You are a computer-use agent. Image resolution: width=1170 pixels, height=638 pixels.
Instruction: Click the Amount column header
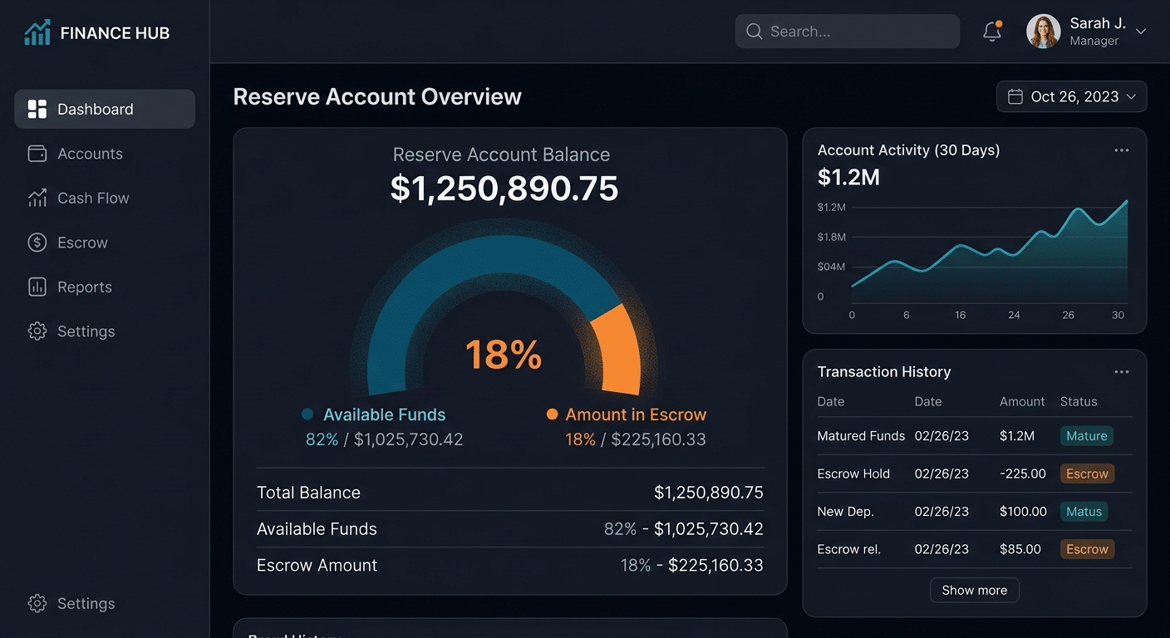[1022, 401]
